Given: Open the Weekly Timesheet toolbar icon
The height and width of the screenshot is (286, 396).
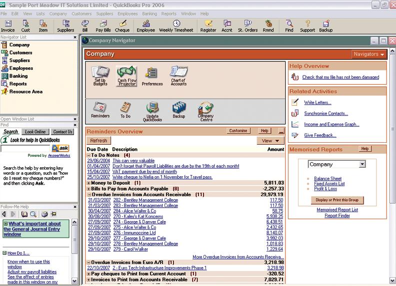Looking at the screenshot, I should click(176, 26).
